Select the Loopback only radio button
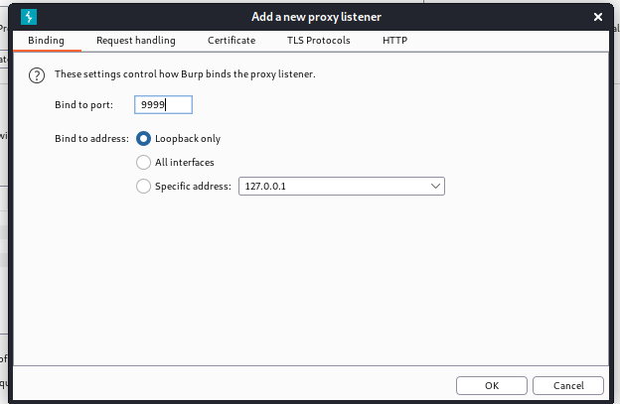Viewport: 620px width, 404px height. (x=144, y=139)
